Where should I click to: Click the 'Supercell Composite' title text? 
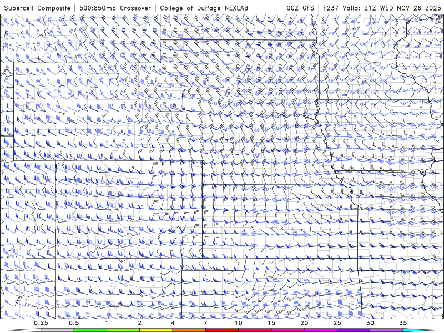click(37, 8)
